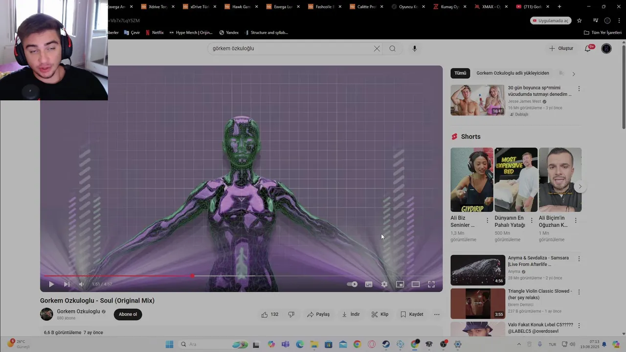This screenshot has height=352, width=626.
Task: Skip to the next video
Action: pyautogui.click(x=67, y=284)
